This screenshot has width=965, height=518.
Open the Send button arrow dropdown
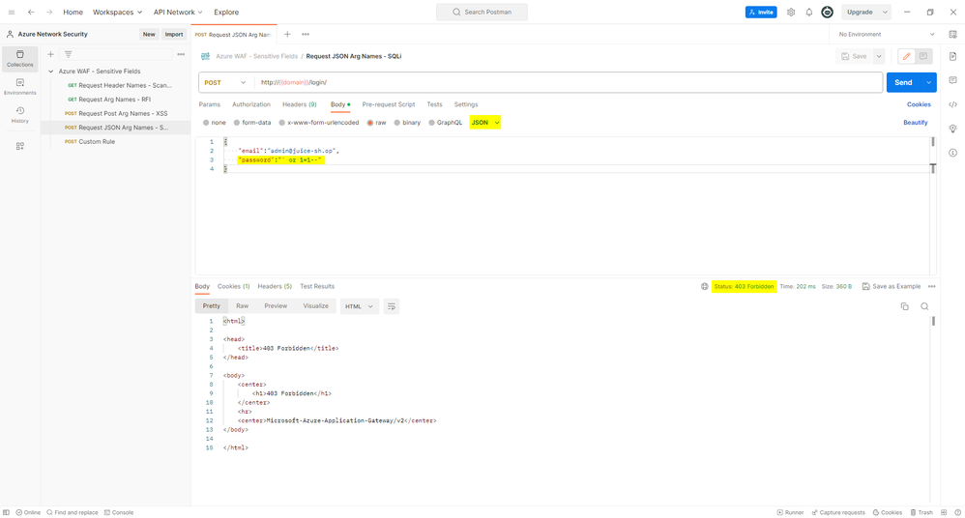(928, 82)
